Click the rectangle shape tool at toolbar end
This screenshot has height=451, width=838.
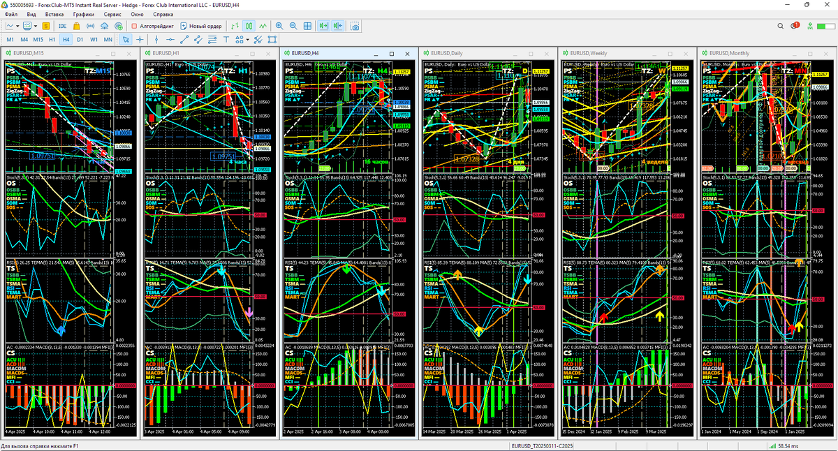point(272,40)
